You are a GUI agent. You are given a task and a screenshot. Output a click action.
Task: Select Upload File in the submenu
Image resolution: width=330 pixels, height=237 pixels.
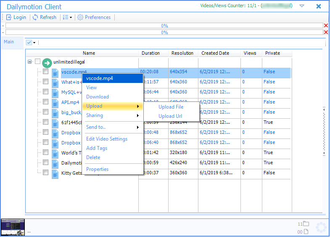[171, 107]
